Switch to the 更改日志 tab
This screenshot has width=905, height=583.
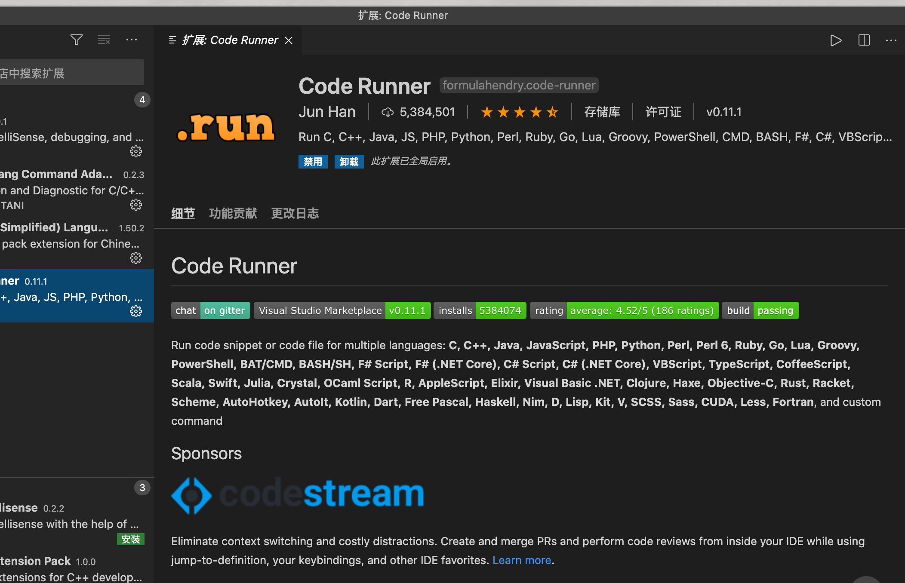click(x=295, y=213)
